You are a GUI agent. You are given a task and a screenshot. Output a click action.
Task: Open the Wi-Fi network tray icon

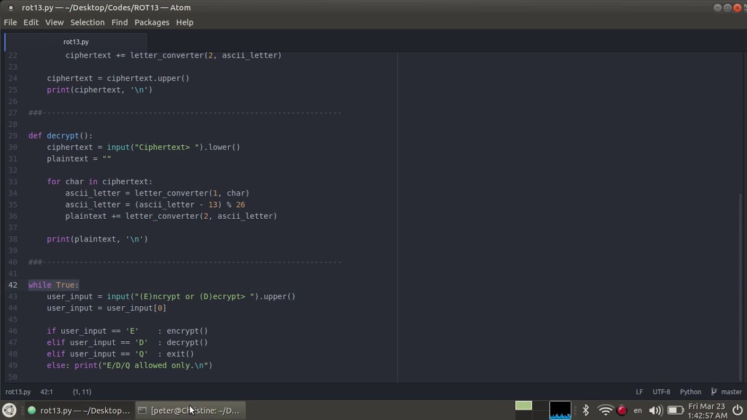click(606, 411)
